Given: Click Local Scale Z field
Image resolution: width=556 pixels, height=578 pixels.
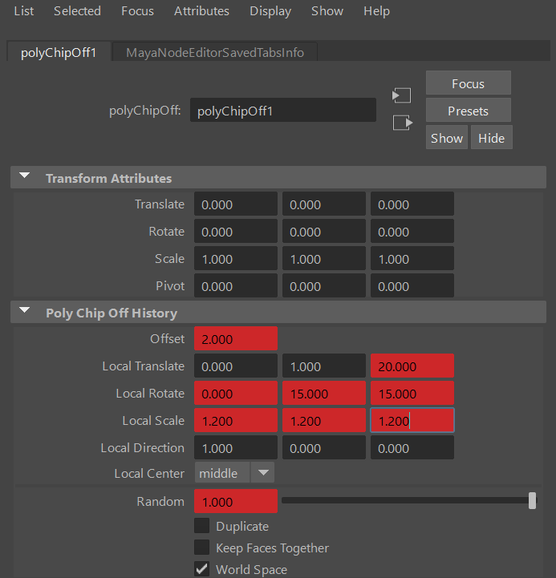Looking at the screenshot, I should pyautogui.click(x=412, y=420).
